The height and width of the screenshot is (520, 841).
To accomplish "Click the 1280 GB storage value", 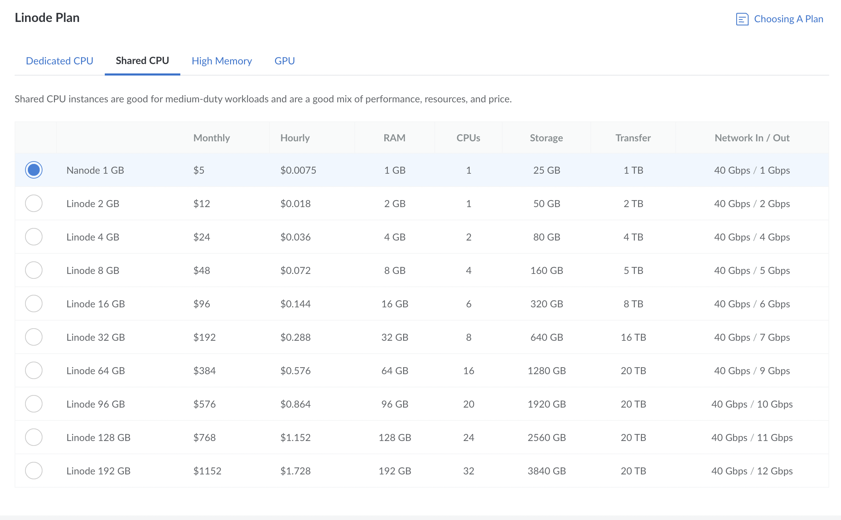I will coord(547,371).
